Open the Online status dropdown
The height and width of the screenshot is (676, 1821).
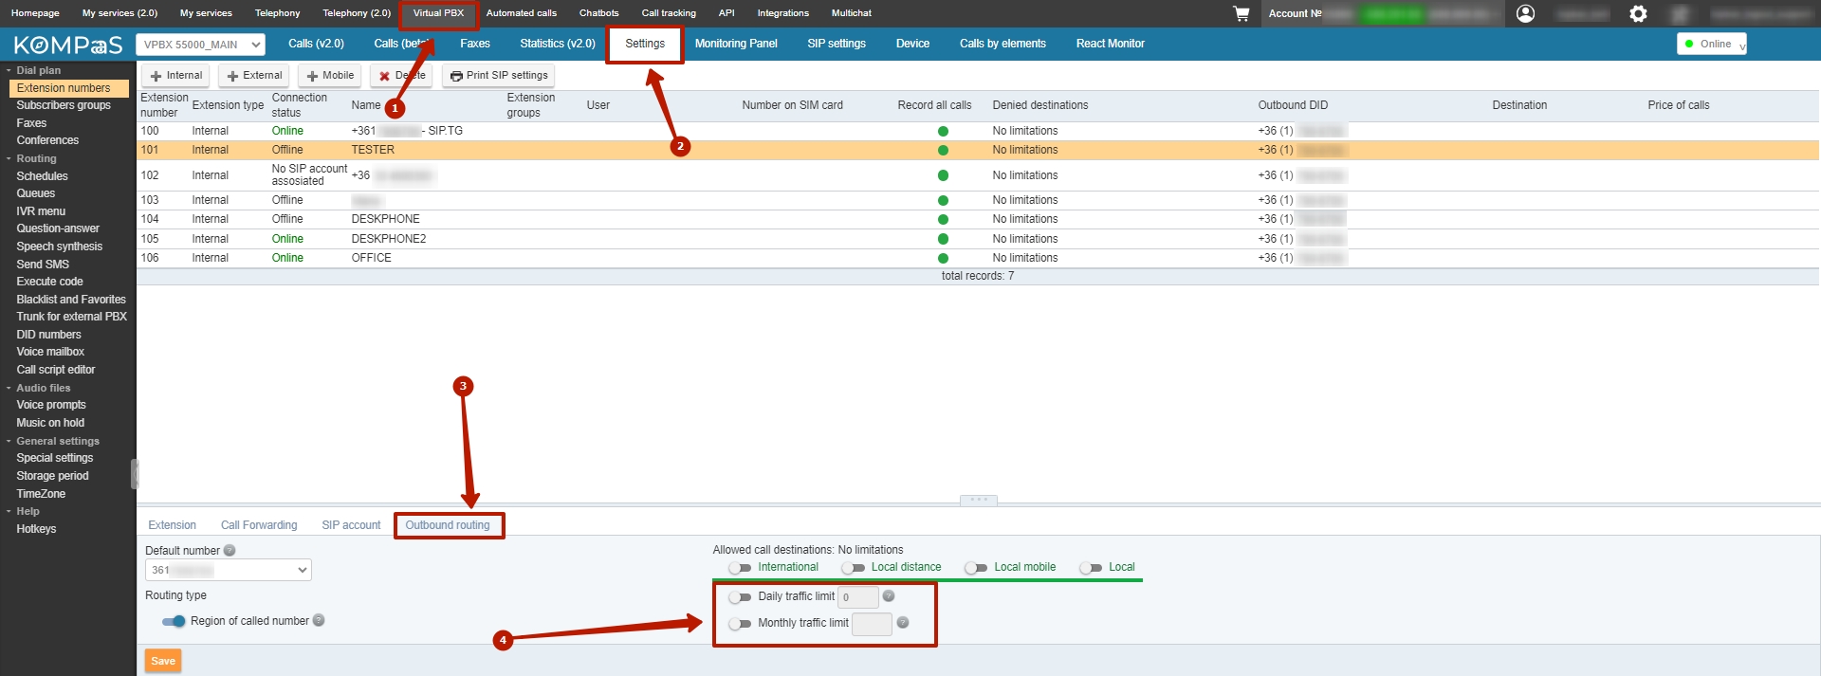point(1712,44)
